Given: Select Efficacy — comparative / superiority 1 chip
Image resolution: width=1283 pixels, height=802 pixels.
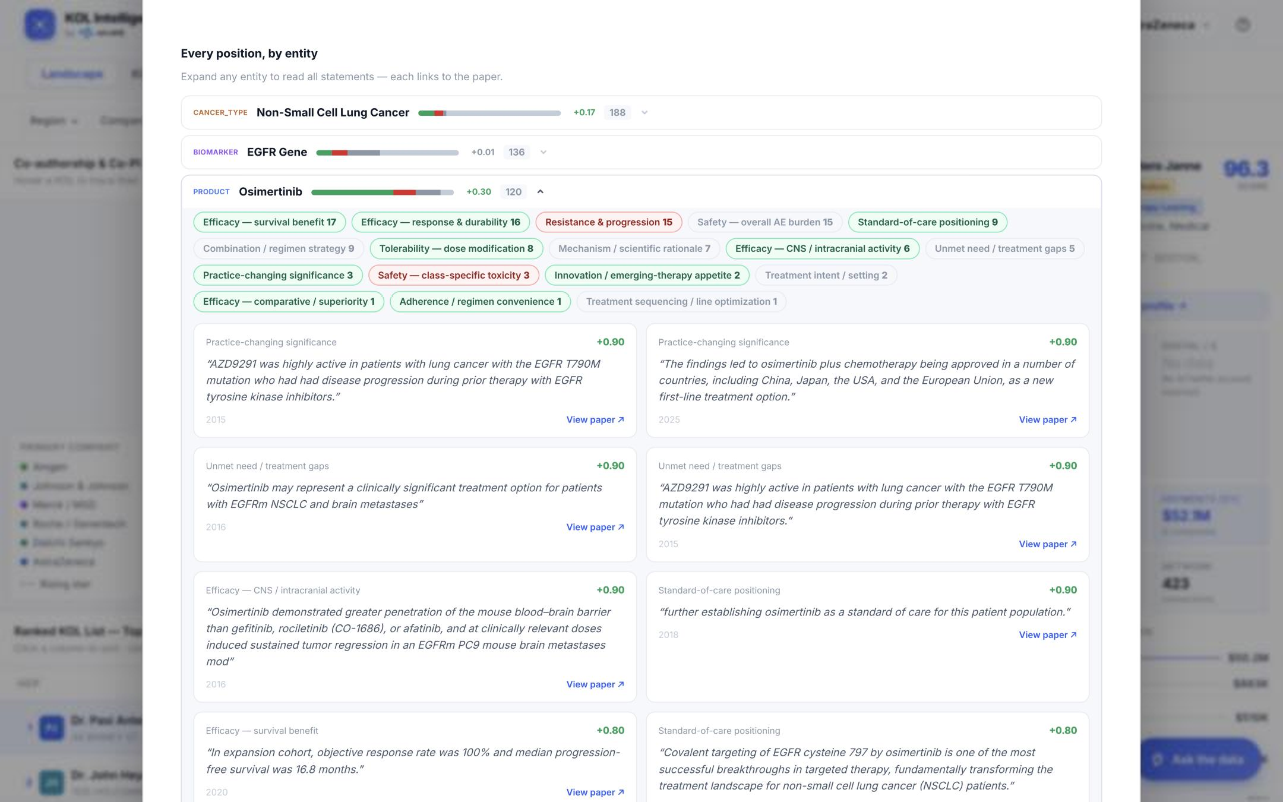Looking at the screenshot, I should click(289, 301).
